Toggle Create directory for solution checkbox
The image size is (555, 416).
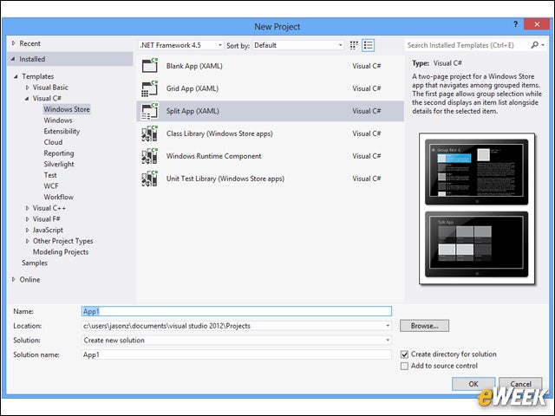point(404,354)
